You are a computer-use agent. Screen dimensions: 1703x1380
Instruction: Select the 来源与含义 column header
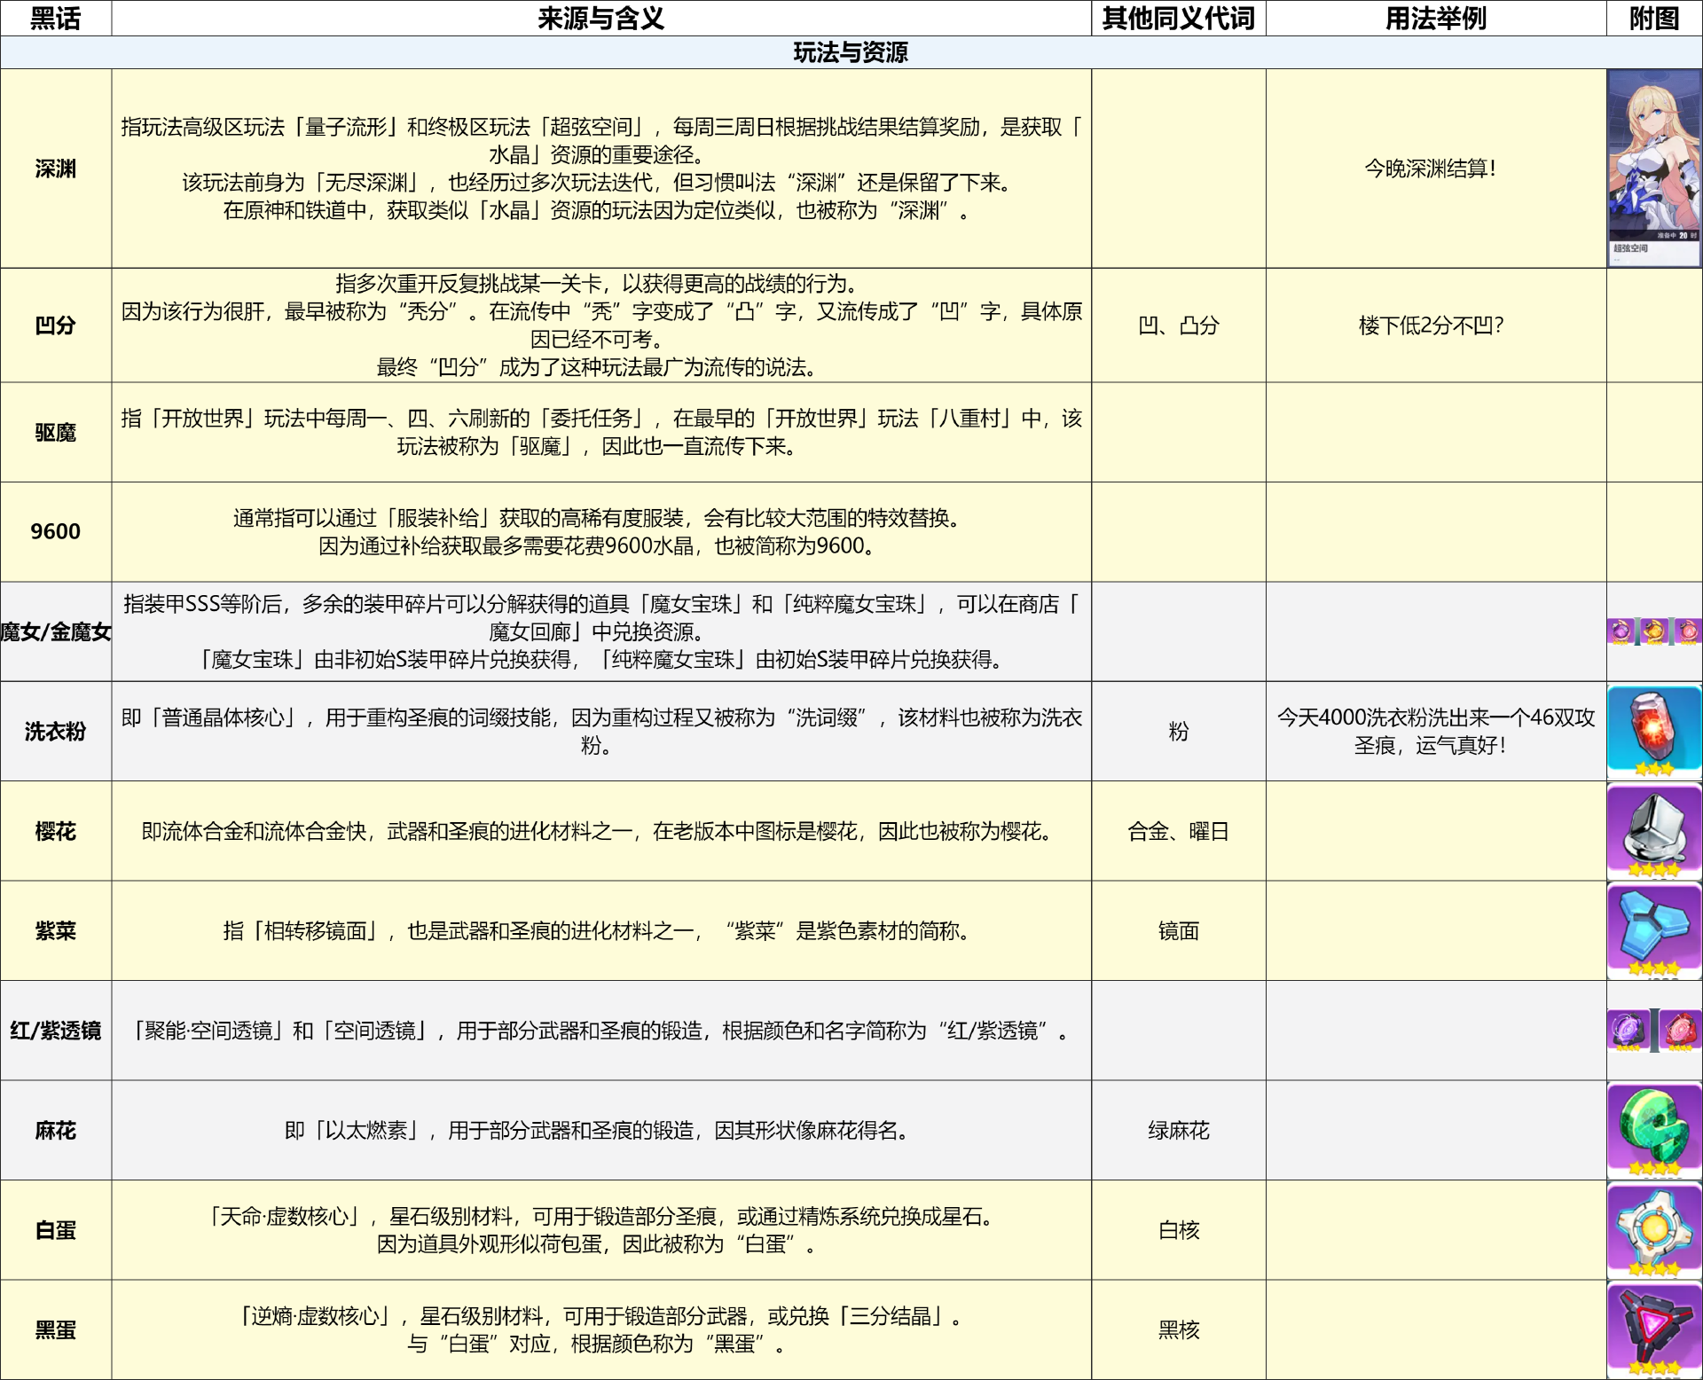coord(601,18)
